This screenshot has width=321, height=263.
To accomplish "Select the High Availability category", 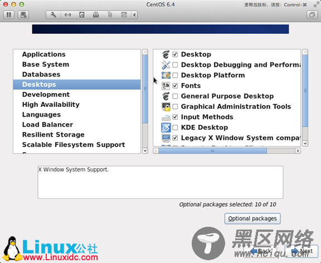I will pos(77,105).
